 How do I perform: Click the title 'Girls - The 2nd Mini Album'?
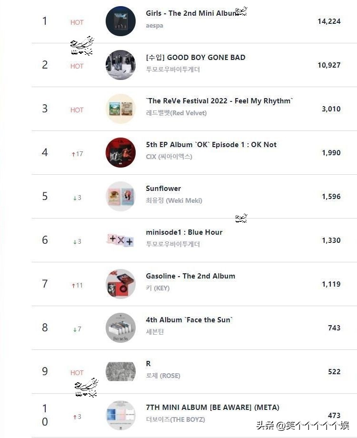pyautogui.click(x=191, y=13)
